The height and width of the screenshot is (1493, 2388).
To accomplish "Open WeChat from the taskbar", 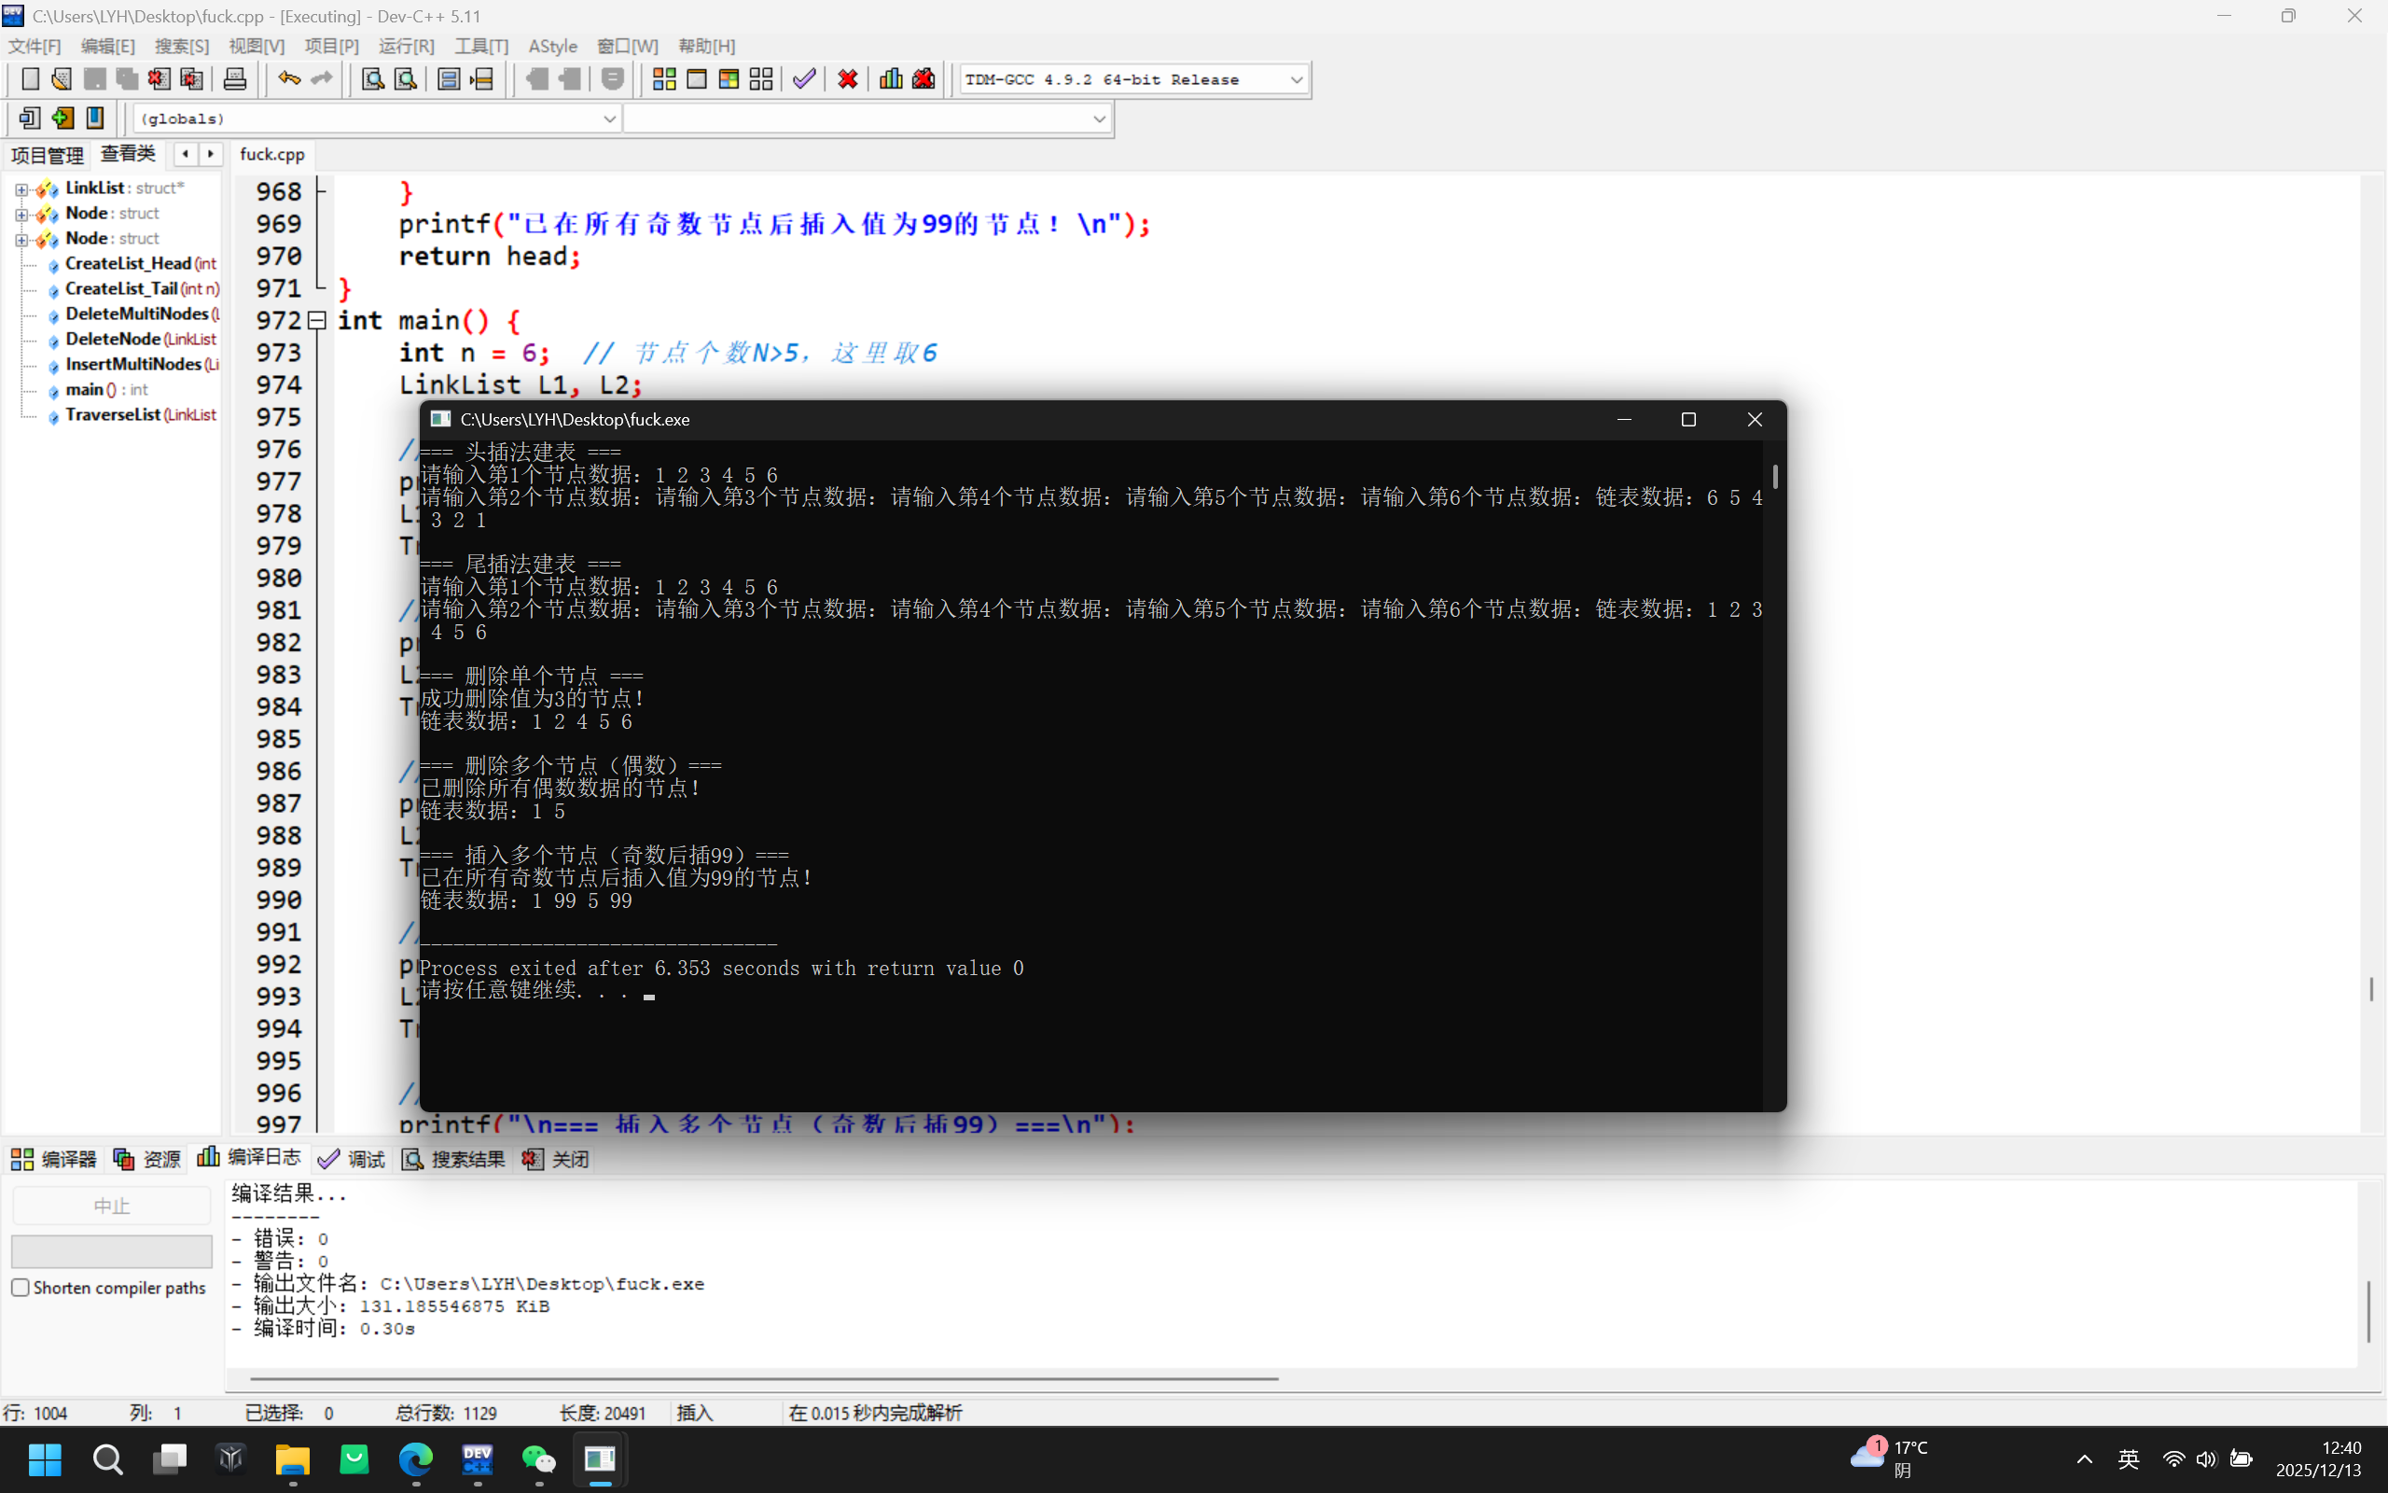I will click(x=539, y=1459).
